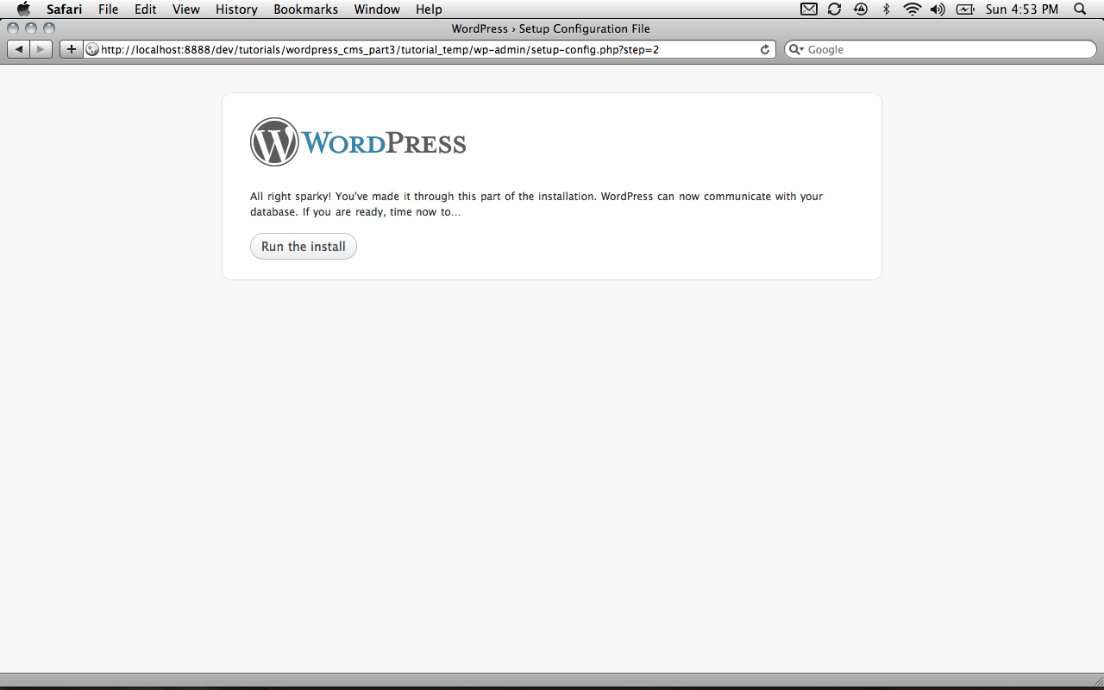1104x690 pixels.
Task: Open Spotlight search magnifier
Action: click(1080, 9)
